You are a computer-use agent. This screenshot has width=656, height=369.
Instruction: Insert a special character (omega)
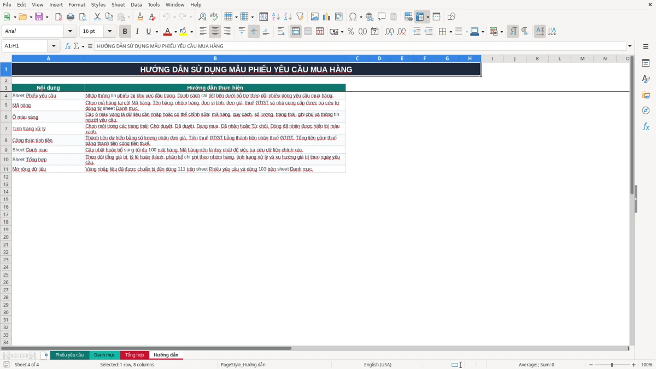(x=353, y=17)
